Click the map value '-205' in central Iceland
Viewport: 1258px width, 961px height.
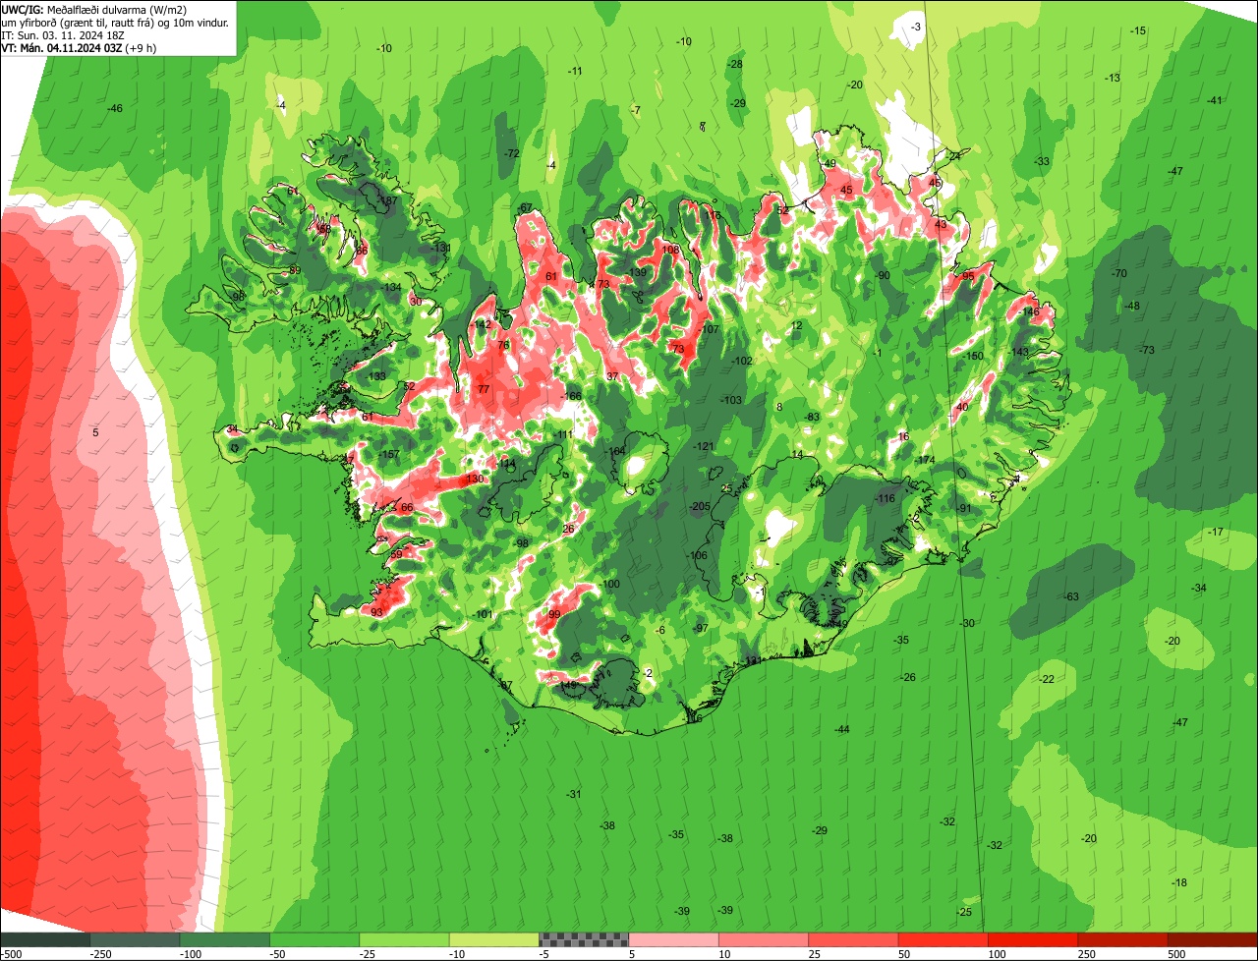700,506
